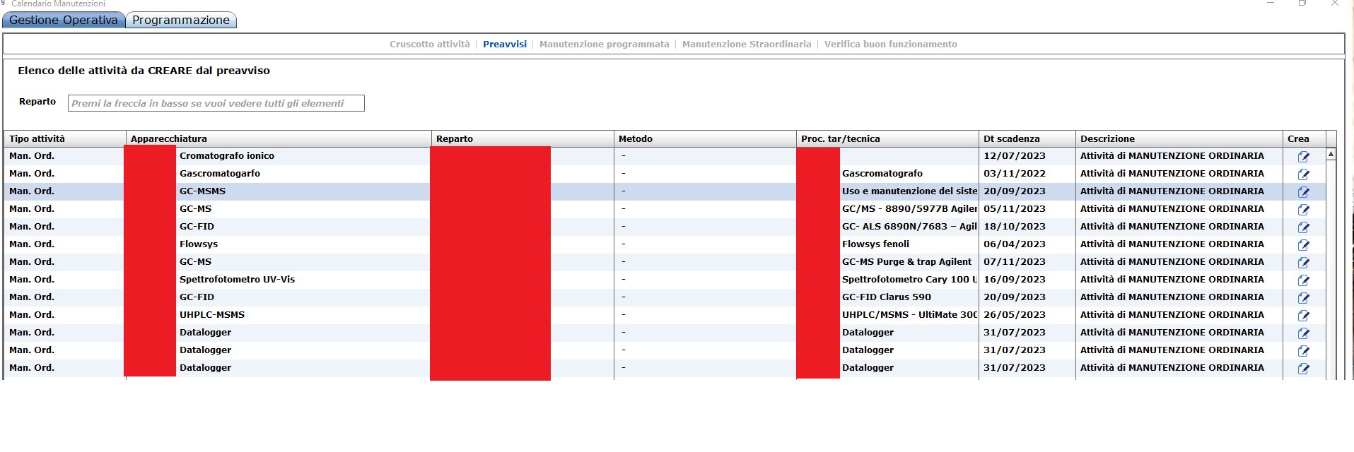Image resolution: width=1354 pixels, height=452 pixels.
Task: Click description in the Flowsys row
Action: tap(1172, 244)
